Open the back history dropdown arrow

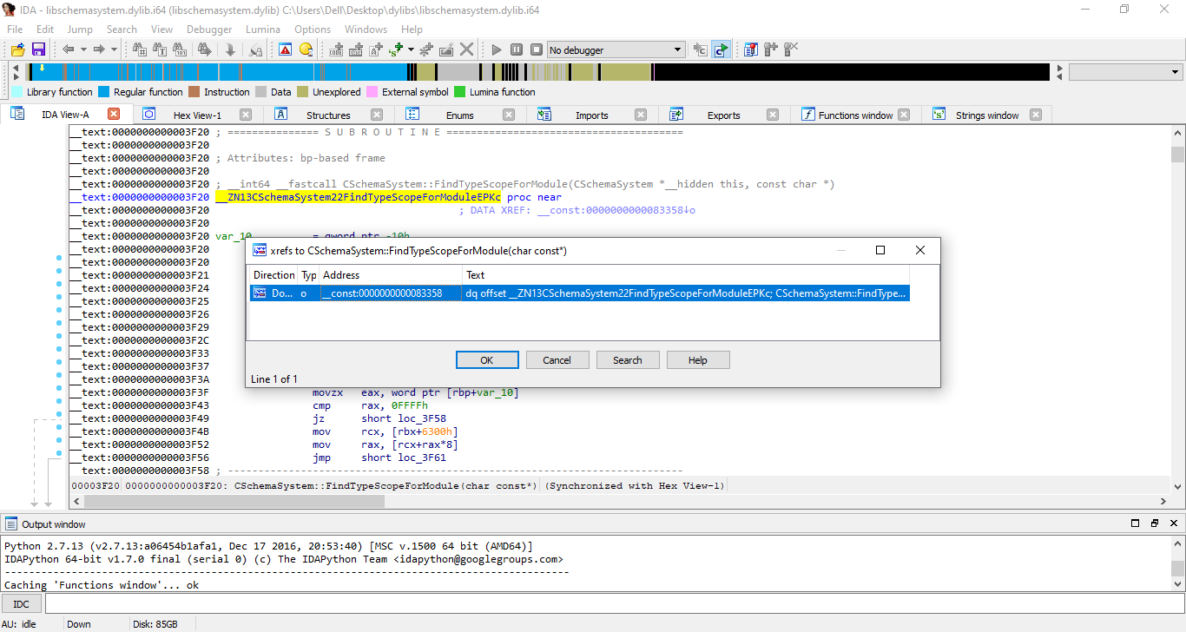(83, 49)
